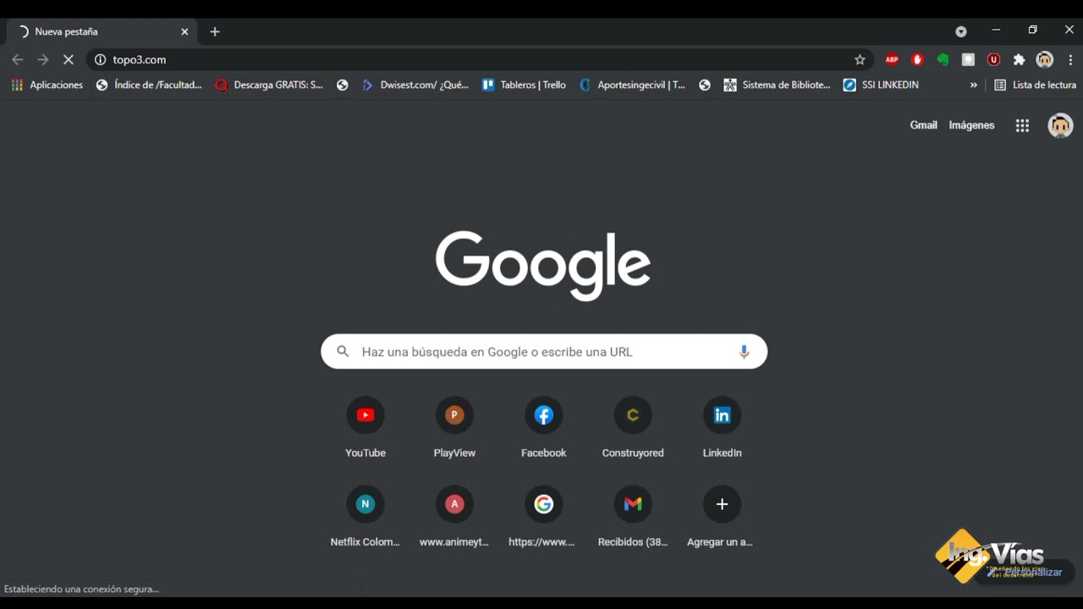The image size is (1083, 609).
Task: Open the www.animeyt... shortcut
Action: click(454, 517)
